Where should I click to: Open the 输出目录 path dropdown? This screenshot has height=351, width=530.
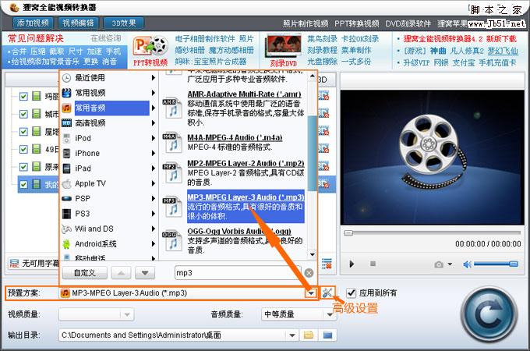point(292,335)
